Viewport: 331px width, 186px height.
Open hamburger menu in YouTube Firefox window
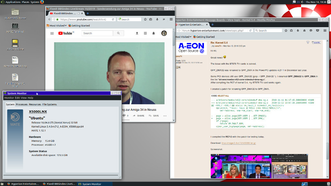(x=171, y=19)
